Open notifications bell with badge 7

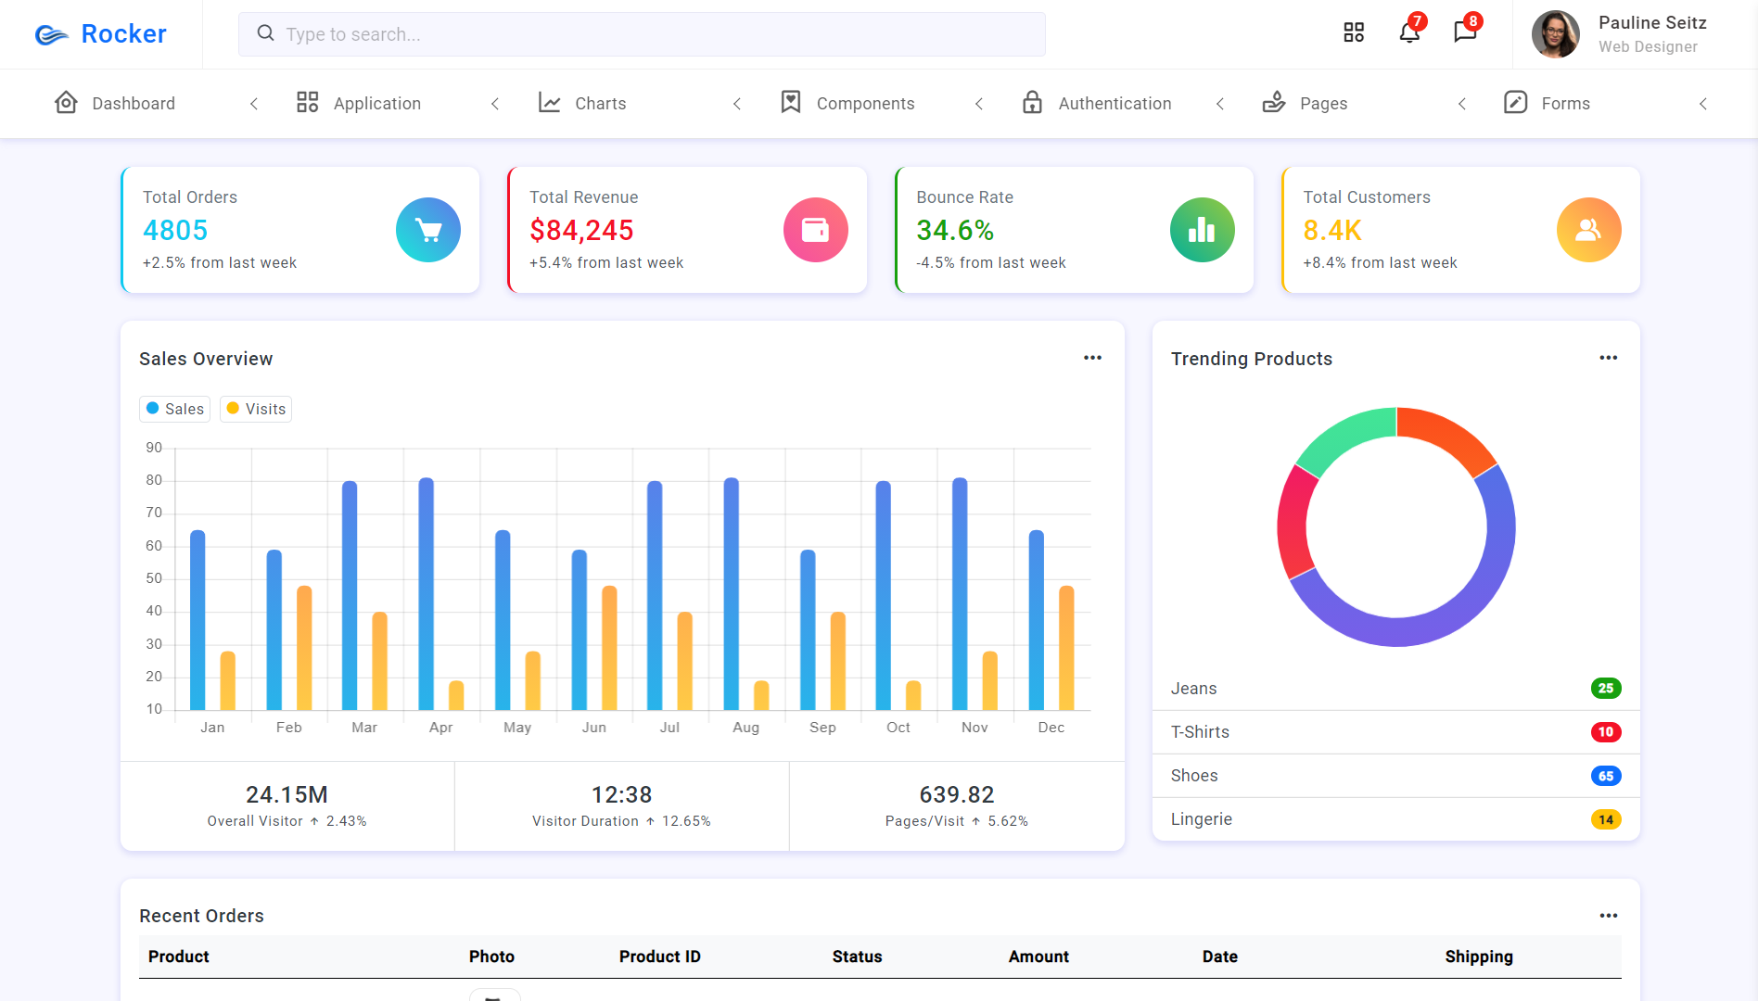coord(1410,32)
